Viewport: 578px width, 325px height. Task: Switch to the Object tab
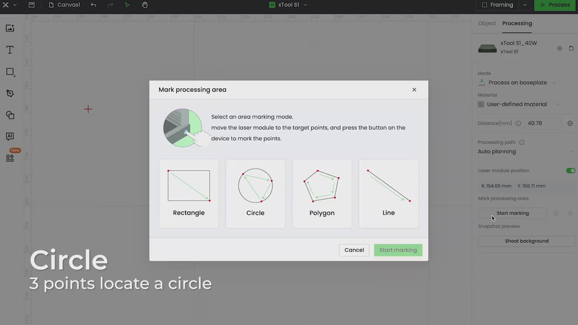click(487, 23)
